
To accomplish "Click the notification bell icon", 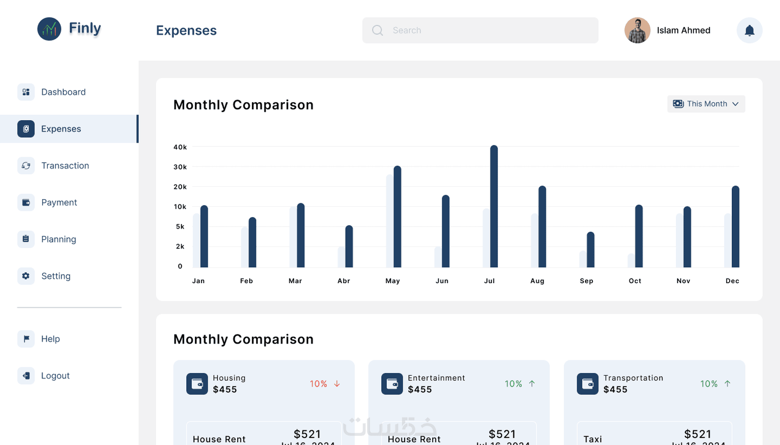I will 749,30.
